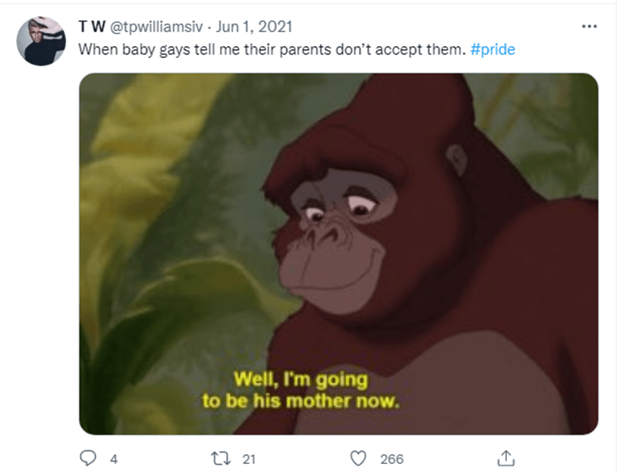Click the tweet text about baby gays
623x472 pixels.
pyautogui.click(x=272, y=49)
